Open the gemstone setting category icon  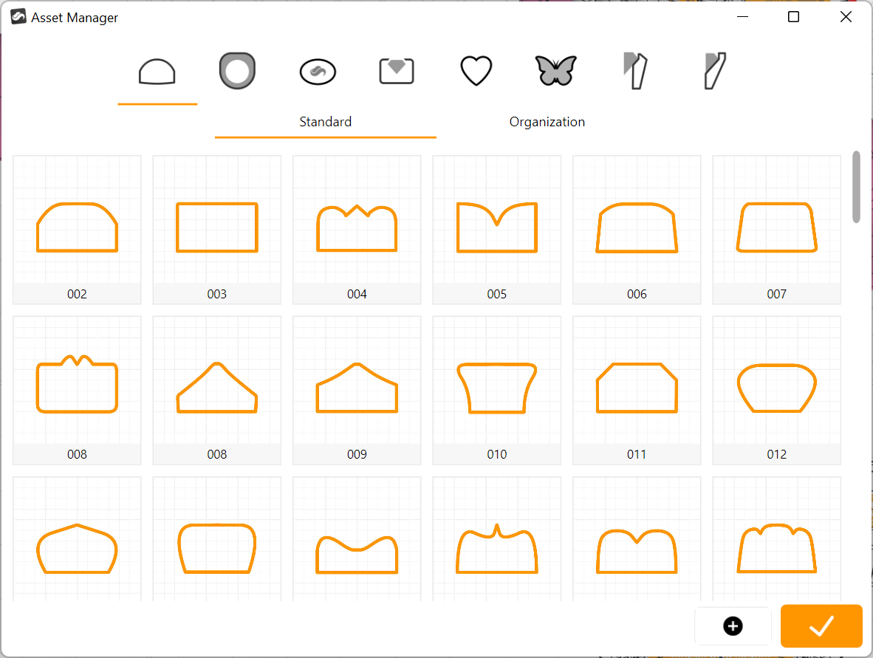[397, 72]
